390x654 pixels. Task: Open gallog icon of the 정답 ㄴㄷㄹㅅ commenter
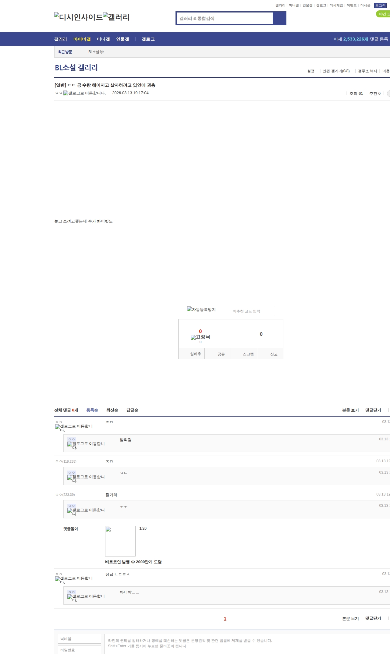74,580
